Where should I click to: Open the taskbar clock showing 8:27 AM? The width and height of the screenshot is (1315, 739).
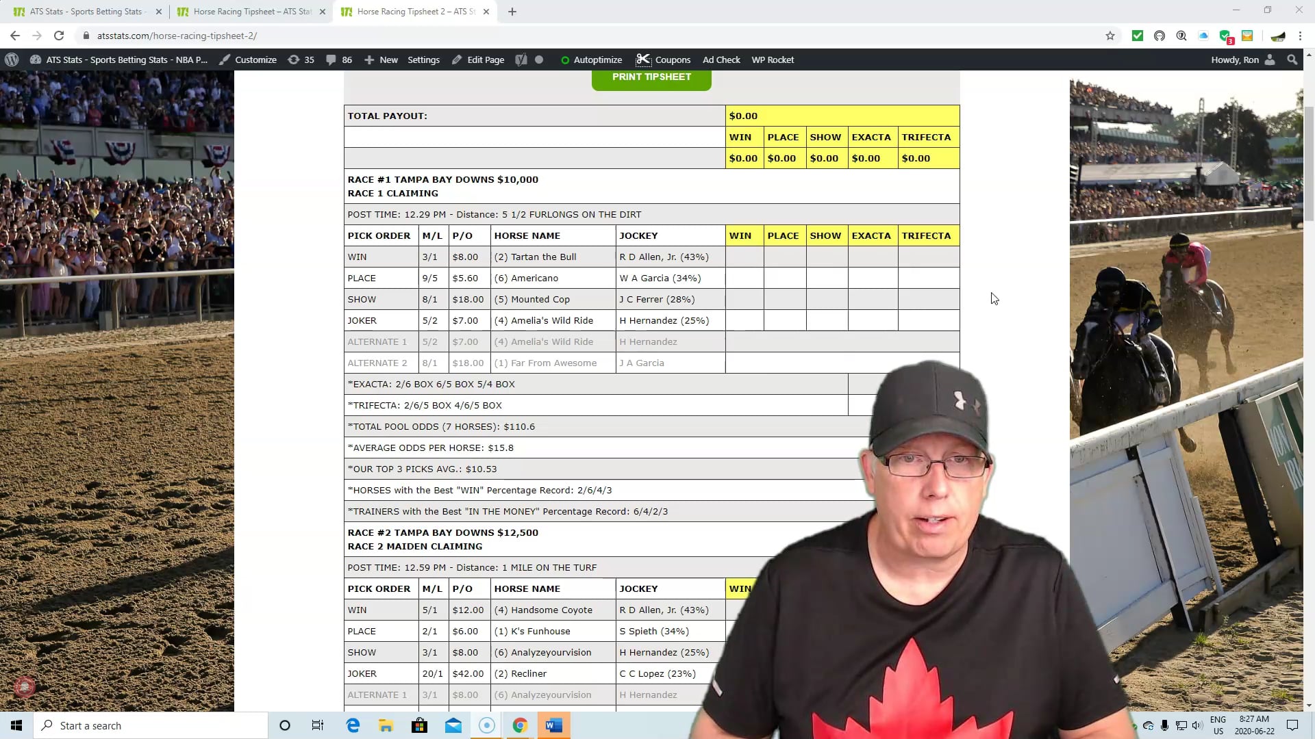[x=1254, y=725]
